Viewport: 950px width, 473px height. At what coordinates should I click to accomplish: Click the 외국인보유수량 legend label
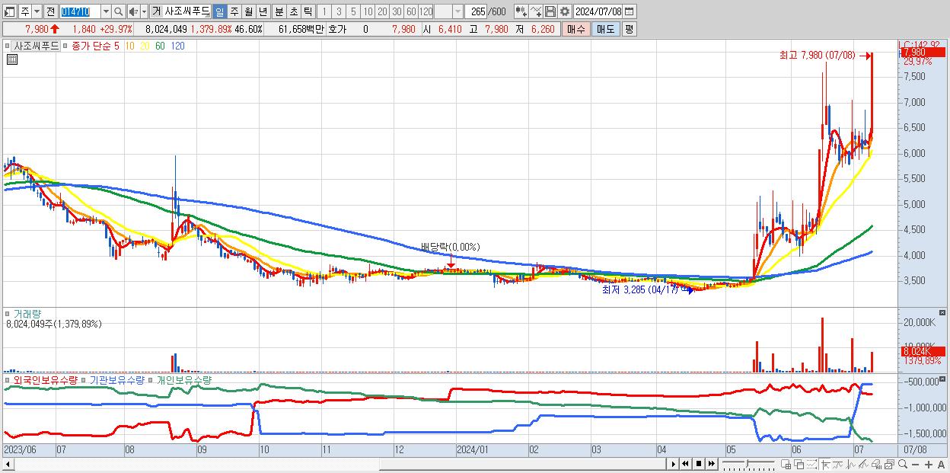click(x=46, y=379)
